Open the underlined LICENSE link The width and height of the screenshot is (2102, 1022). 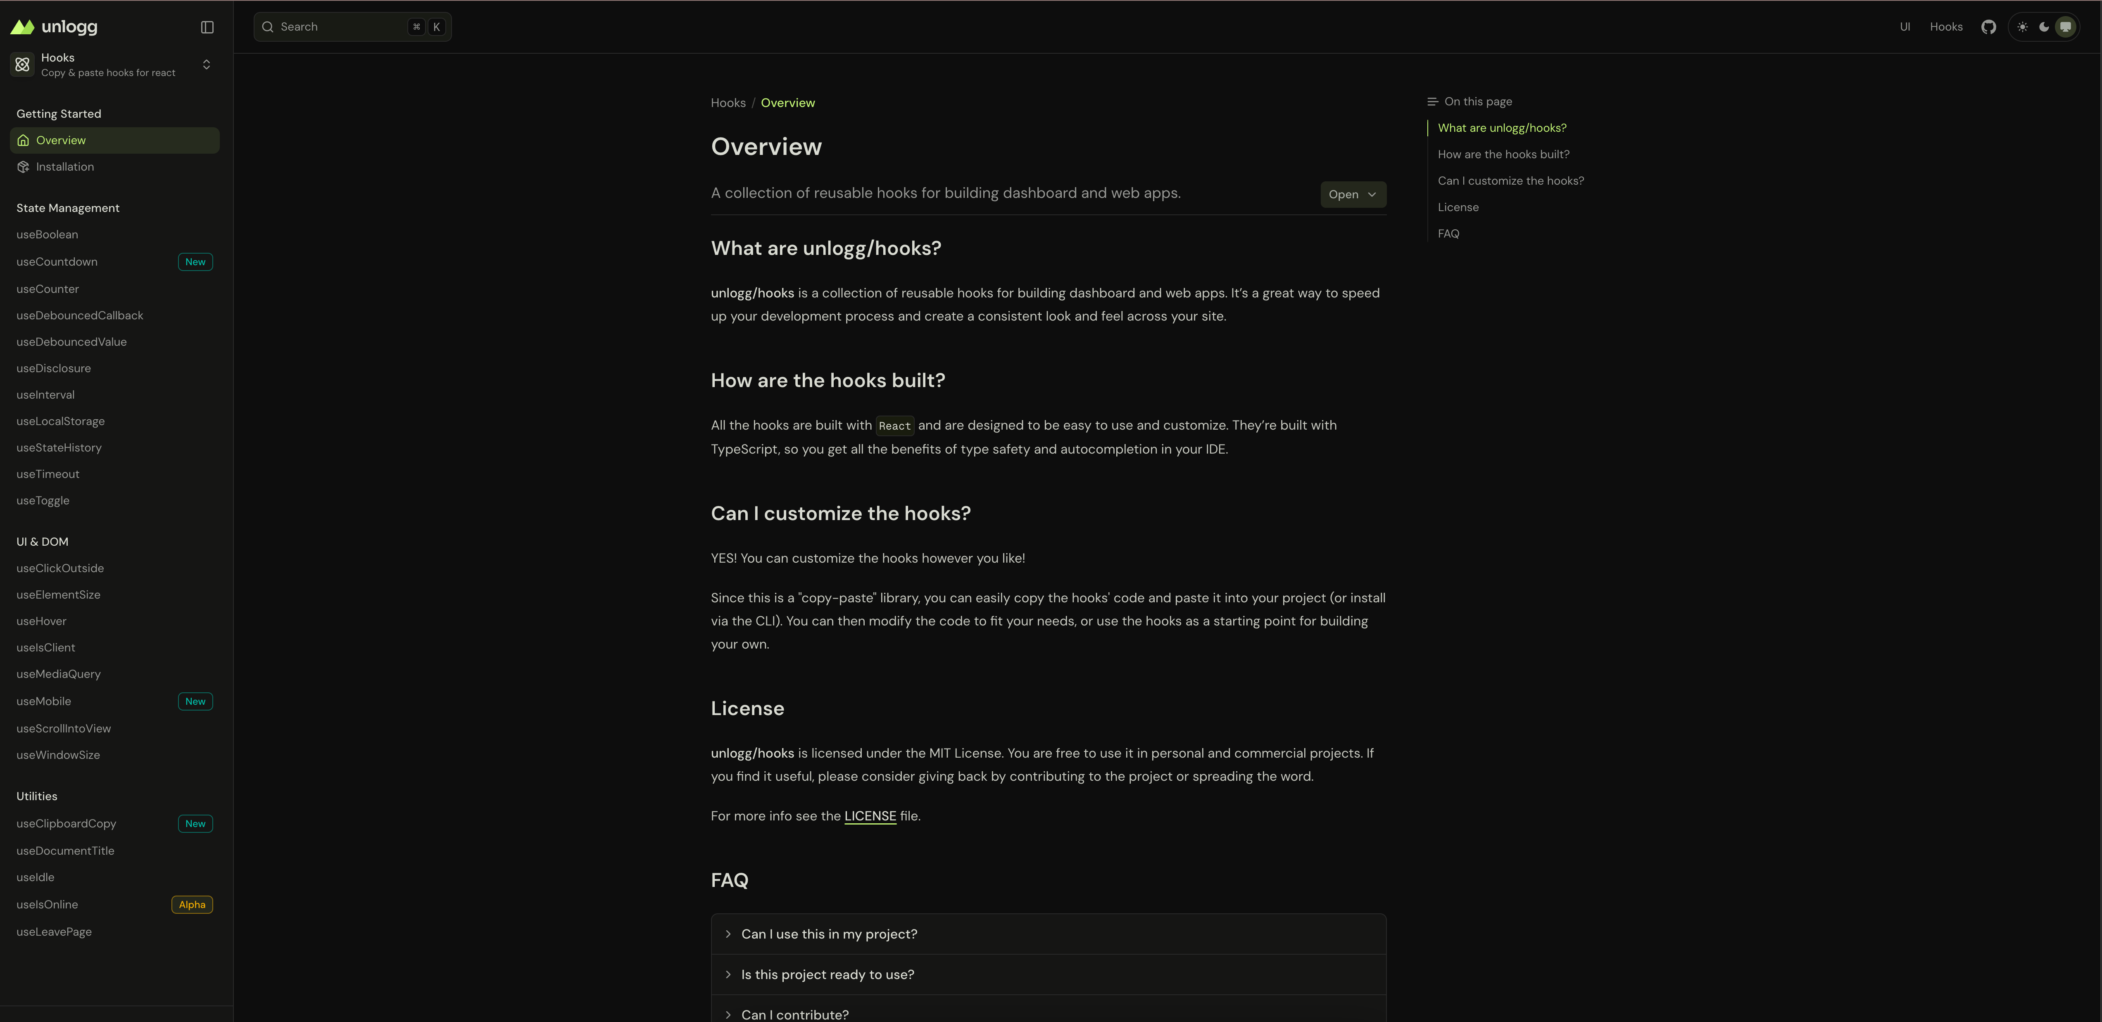870,815
